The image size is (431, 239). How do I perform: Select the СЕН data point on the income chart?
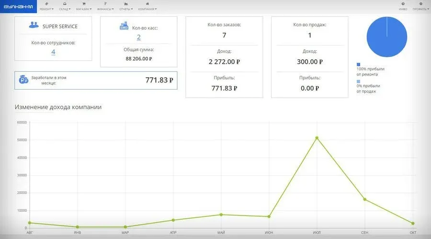[x=364, y=199]
